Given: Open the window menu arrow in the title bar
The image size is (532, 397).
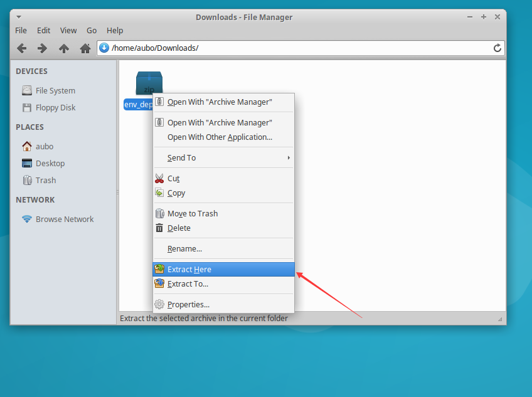Looking at the screenshot, I should tap(19, 17).
